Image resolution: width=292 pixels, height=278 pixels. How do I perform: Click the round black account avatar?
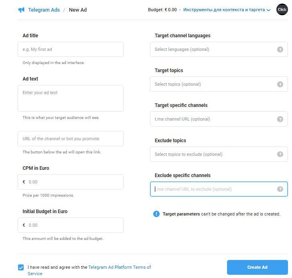282,10
